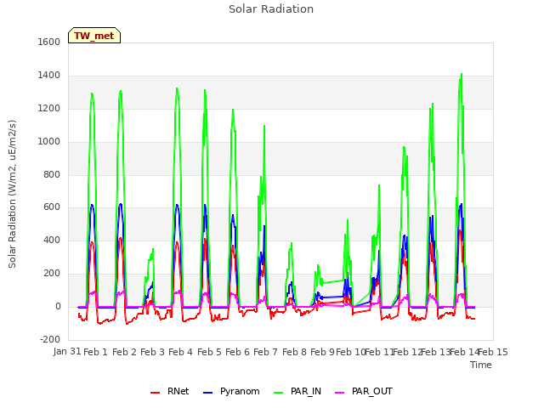The height and width of the screenshot is (408, 544).
Task: Click the highest PAR_IN peak on Feb 14
Action: 462,74
